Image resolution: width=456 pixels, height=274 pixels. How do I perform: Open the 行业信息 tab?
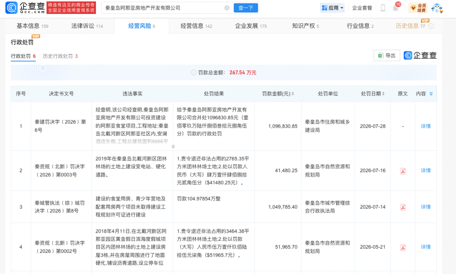[x=360, y=26]
